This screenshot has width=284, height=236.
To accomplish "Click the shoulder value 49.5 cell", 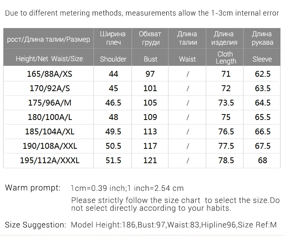I will [x=113, y=132].
